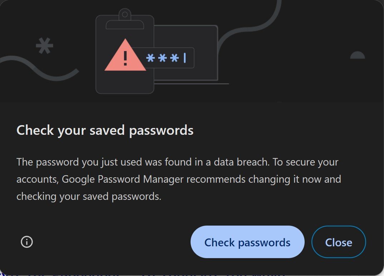This screenshot has width=384, height=276.
Task: Click the red warning triangle icon
Action: pyautogui.click(x=125, y=55)
